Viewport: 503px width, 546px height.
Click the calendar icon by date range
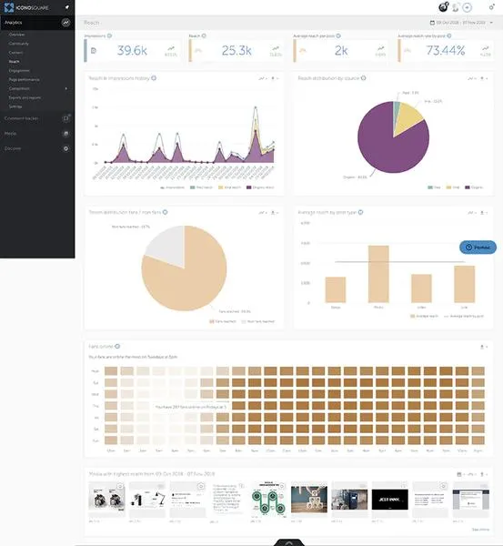(432, 23)
